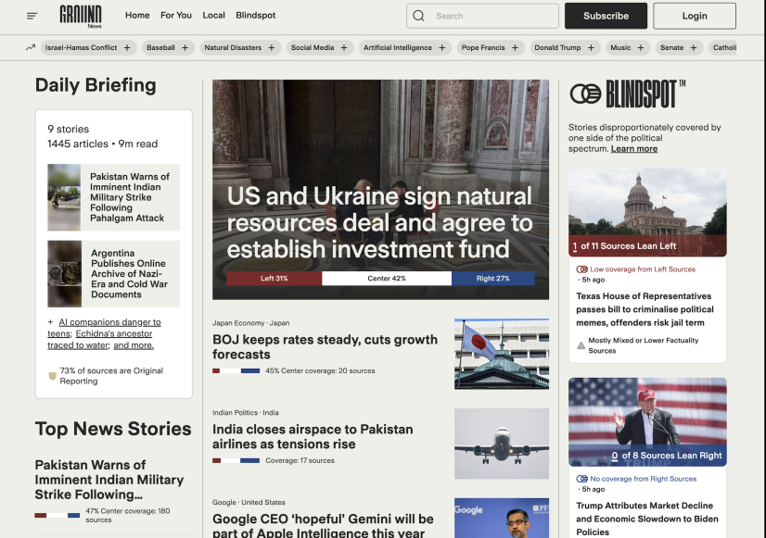The height and width of the screenshot is (538, 766).
Task: Open Argentina Publishes Online Archive briefing headline
Action: click(x=130, y=274)
